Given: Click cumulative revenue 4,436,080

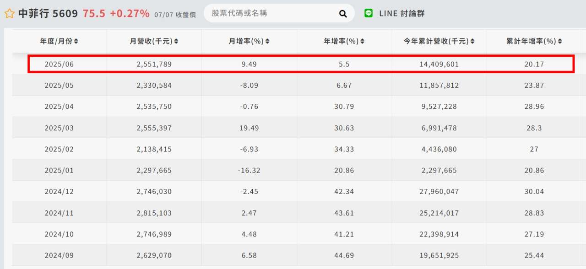Looking at the screenshot, I should click(x=439, y=149).
